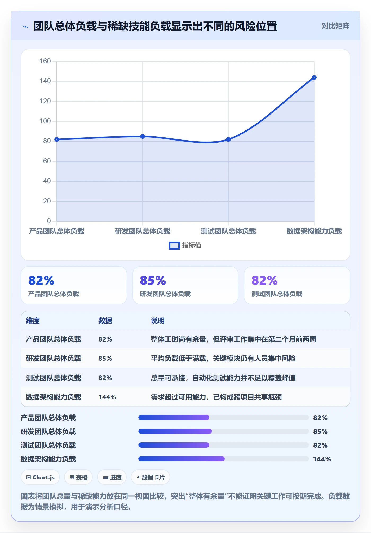Click the 数据架构能力负载 x-axis label on the chart
Screen dimensions: 371x533
314,231
